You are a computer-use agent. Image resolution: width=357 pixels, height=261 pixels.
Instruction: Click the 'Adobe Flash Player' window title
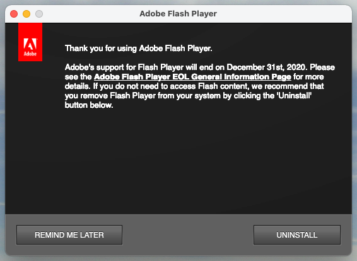coord(178,14)
